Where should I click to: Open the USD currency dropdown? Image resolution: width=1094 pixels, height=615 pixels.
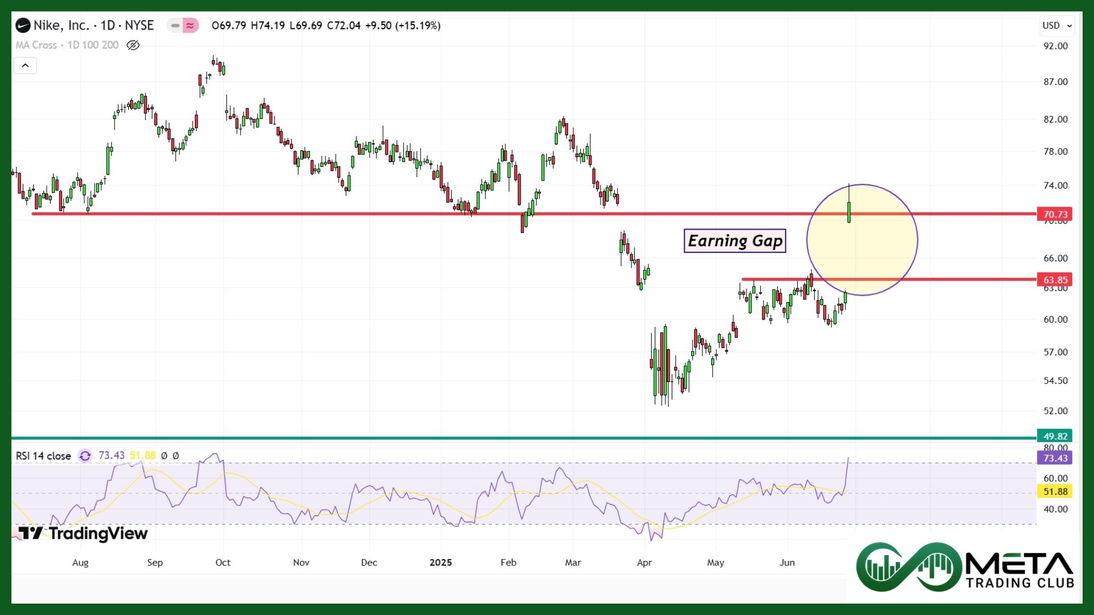(x=1057, y=26)
